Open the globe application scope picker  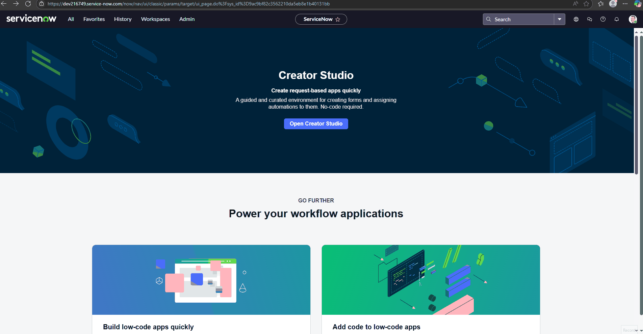coord(576,19)
